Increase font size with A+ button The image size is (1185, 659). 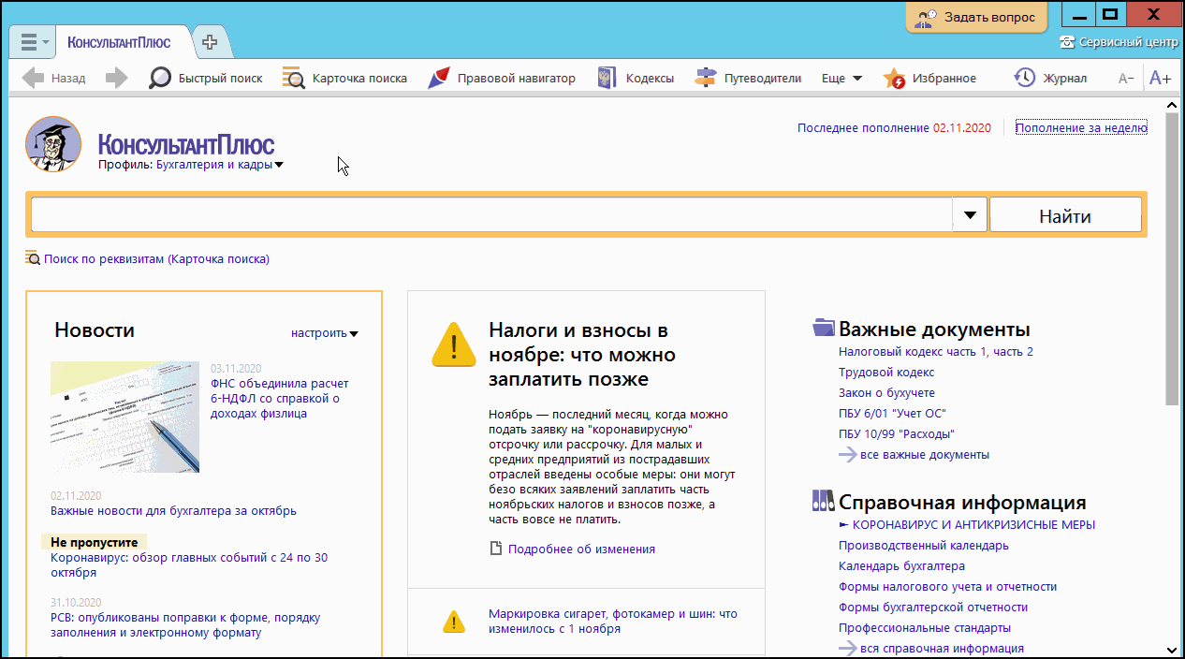point(1160,79)
